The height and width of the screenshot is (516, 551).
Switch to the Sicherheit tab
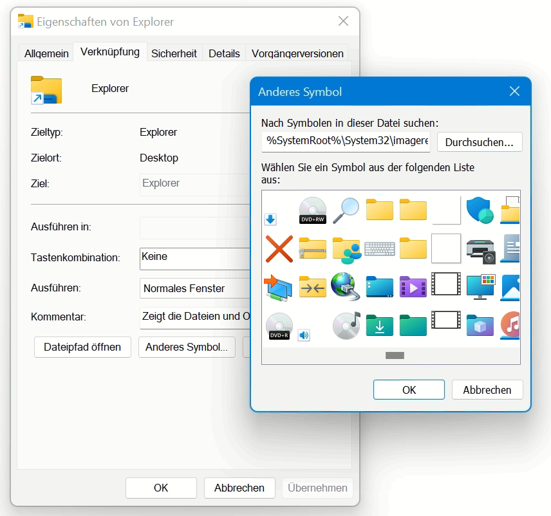[174, 53]
